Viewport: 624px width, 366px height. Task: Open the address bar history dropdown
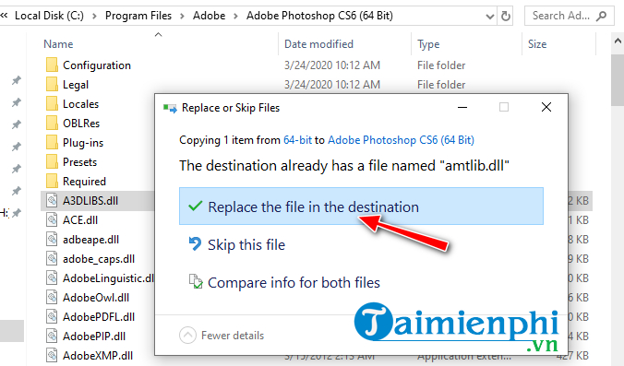[x=490, y=17]
